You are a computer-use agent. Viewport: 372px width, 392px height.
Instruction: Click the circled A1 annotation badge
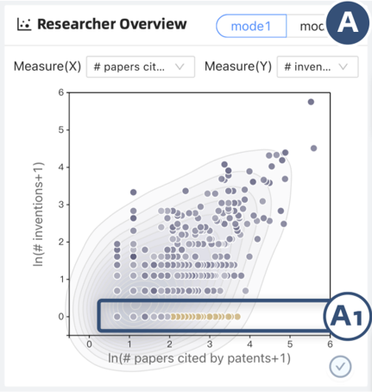pyautogui.click(x=346, y=317)
